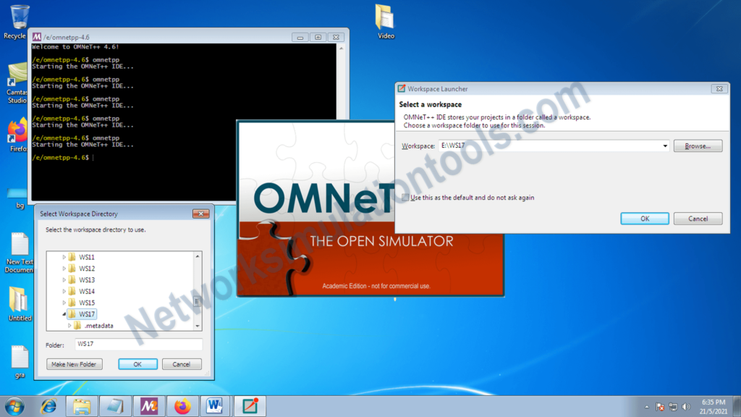This screenshot has width=741, height=417.
Task: Open the Video folder on the desktop
Action: click(x=385, y=16)
